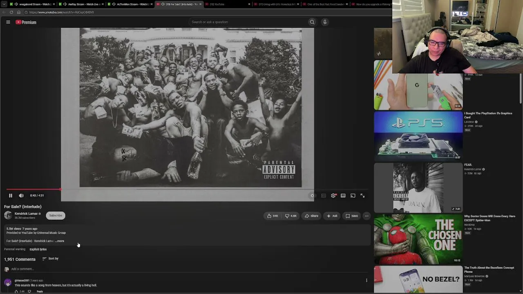
Task: Go to YouTube Premium home logo
Action: 26,22
